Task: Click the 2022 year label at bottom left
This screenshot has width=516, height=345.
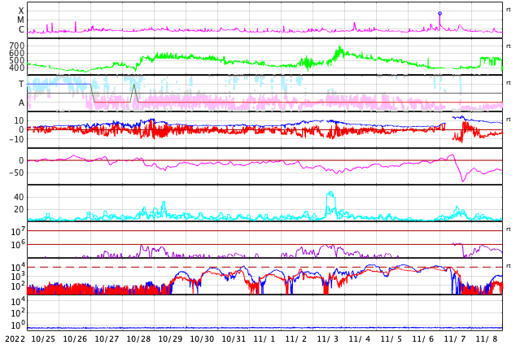Action: click(15, 338)
